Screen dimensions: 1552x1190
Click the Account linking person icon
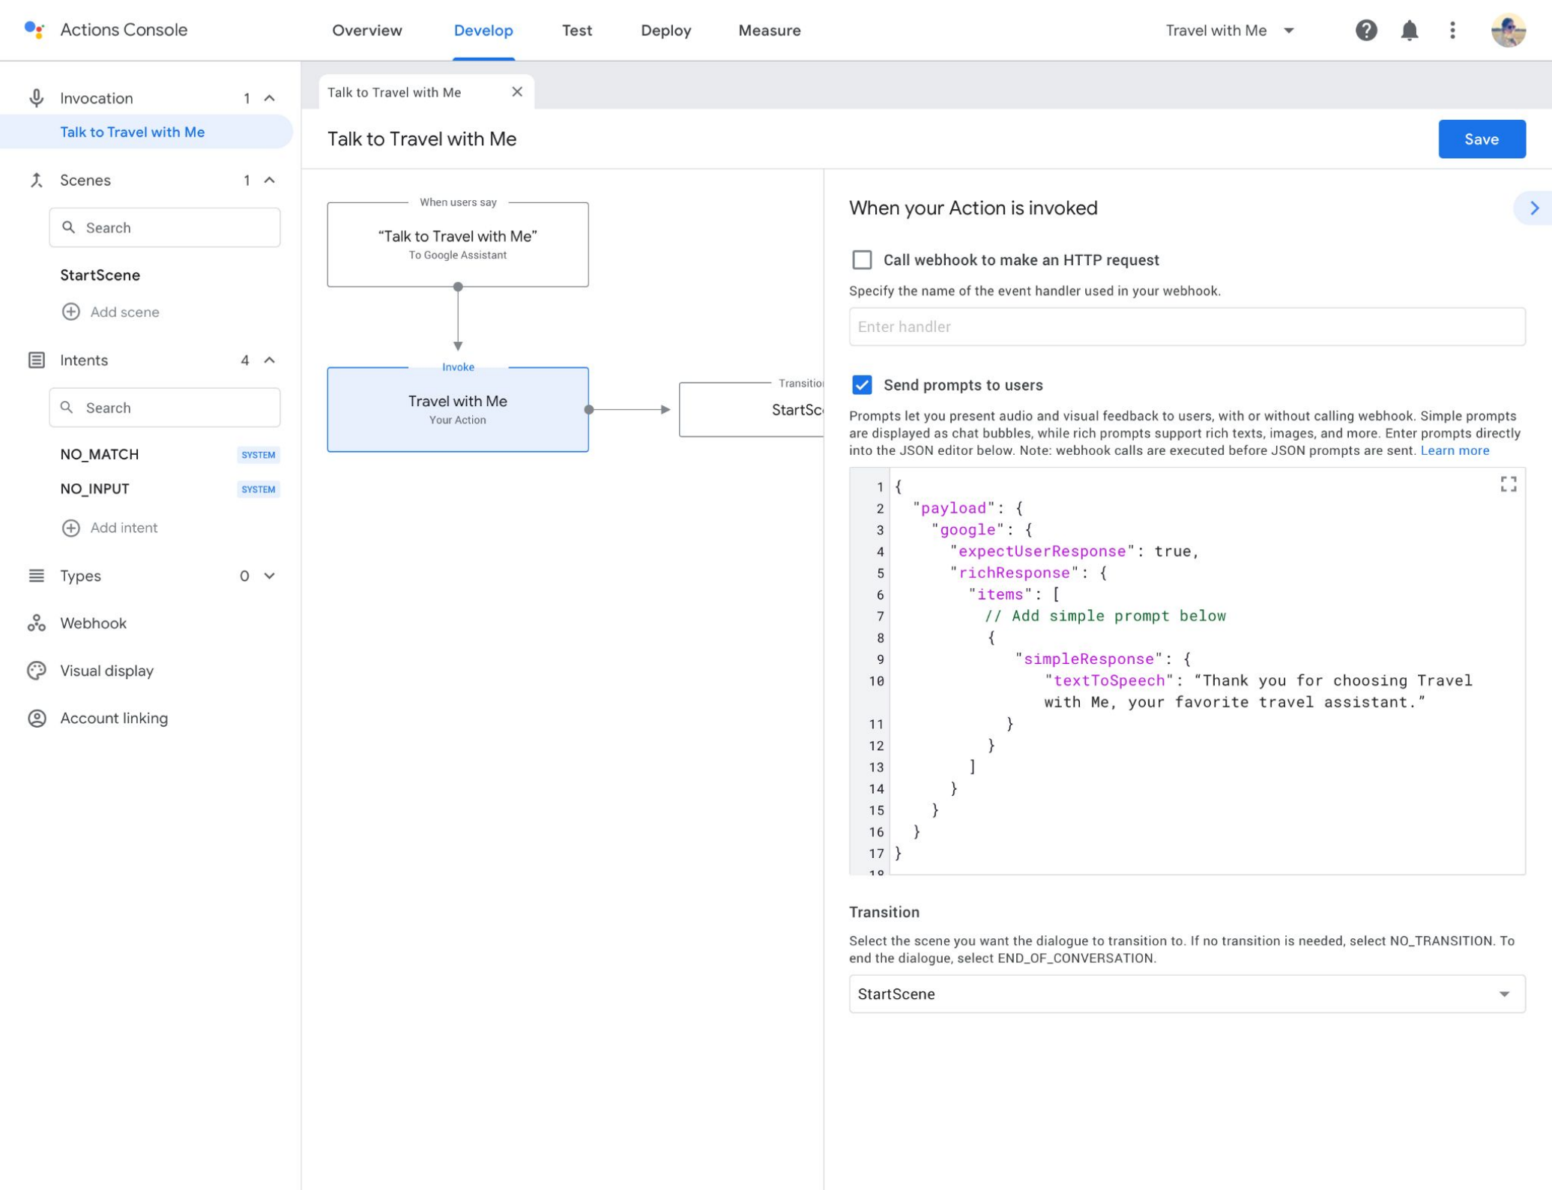(36, 719)
